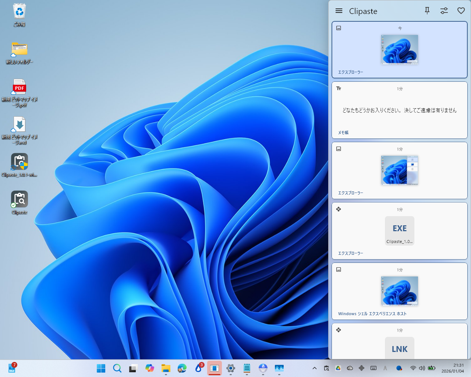Open 新規ビットマップイメージ.pdf on the desktop
Image resolution: width=471 pixels, height=377 pixels.
(19, 88)
